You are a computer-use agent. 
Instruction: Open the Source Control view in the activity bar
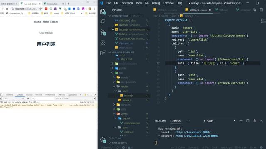103,32
